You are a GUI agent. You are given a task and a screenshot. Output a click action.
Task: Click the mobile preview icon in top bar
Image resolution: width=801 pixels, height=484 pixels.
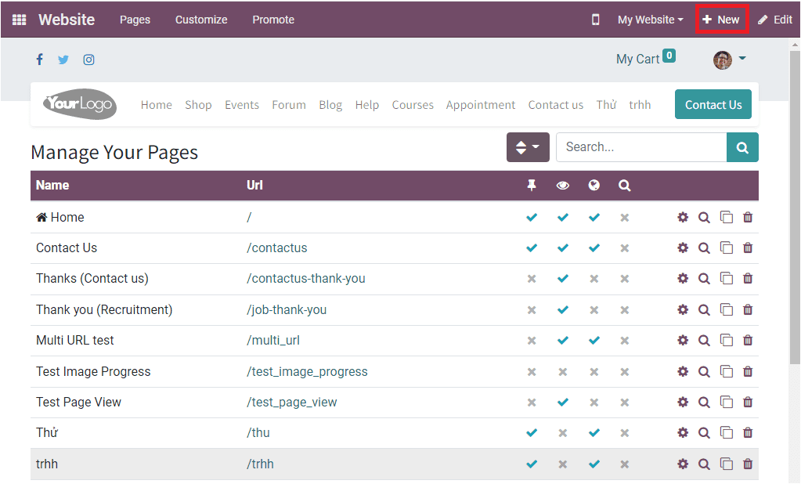click(595, 19)
